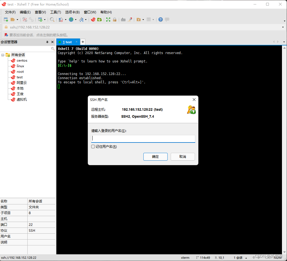Viewport: 287px width, 261px height.
Task: Click the Open session folder icon
Action: click(13, 20)
